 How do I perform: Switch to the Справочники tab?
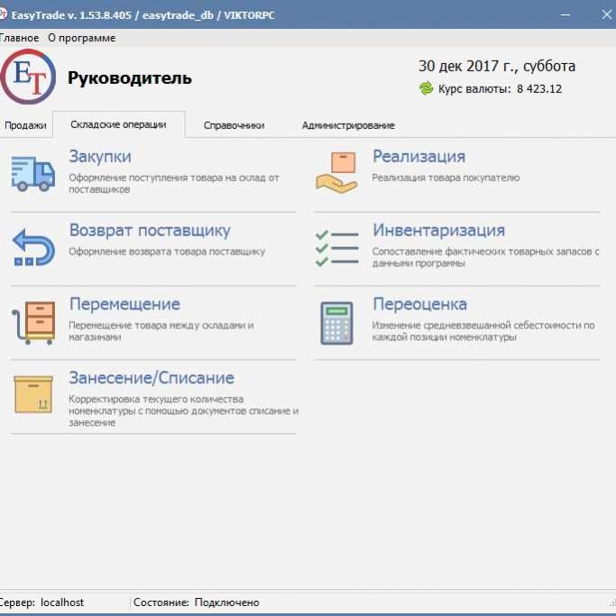point(234,125)
